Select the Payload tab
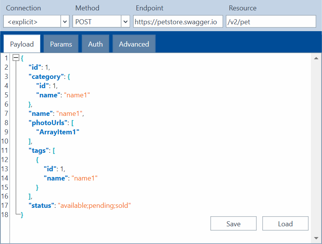Screen dimensions: 322x244 tap(22, 44)
